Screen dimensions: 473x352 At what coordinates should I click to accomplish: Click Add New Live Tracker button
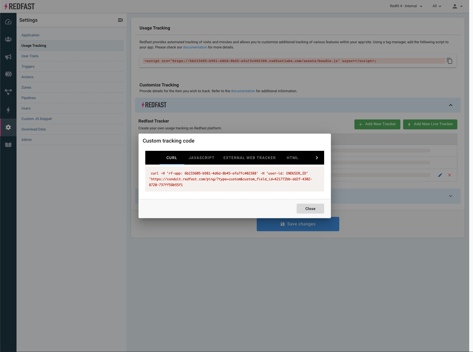click(430, 124)
